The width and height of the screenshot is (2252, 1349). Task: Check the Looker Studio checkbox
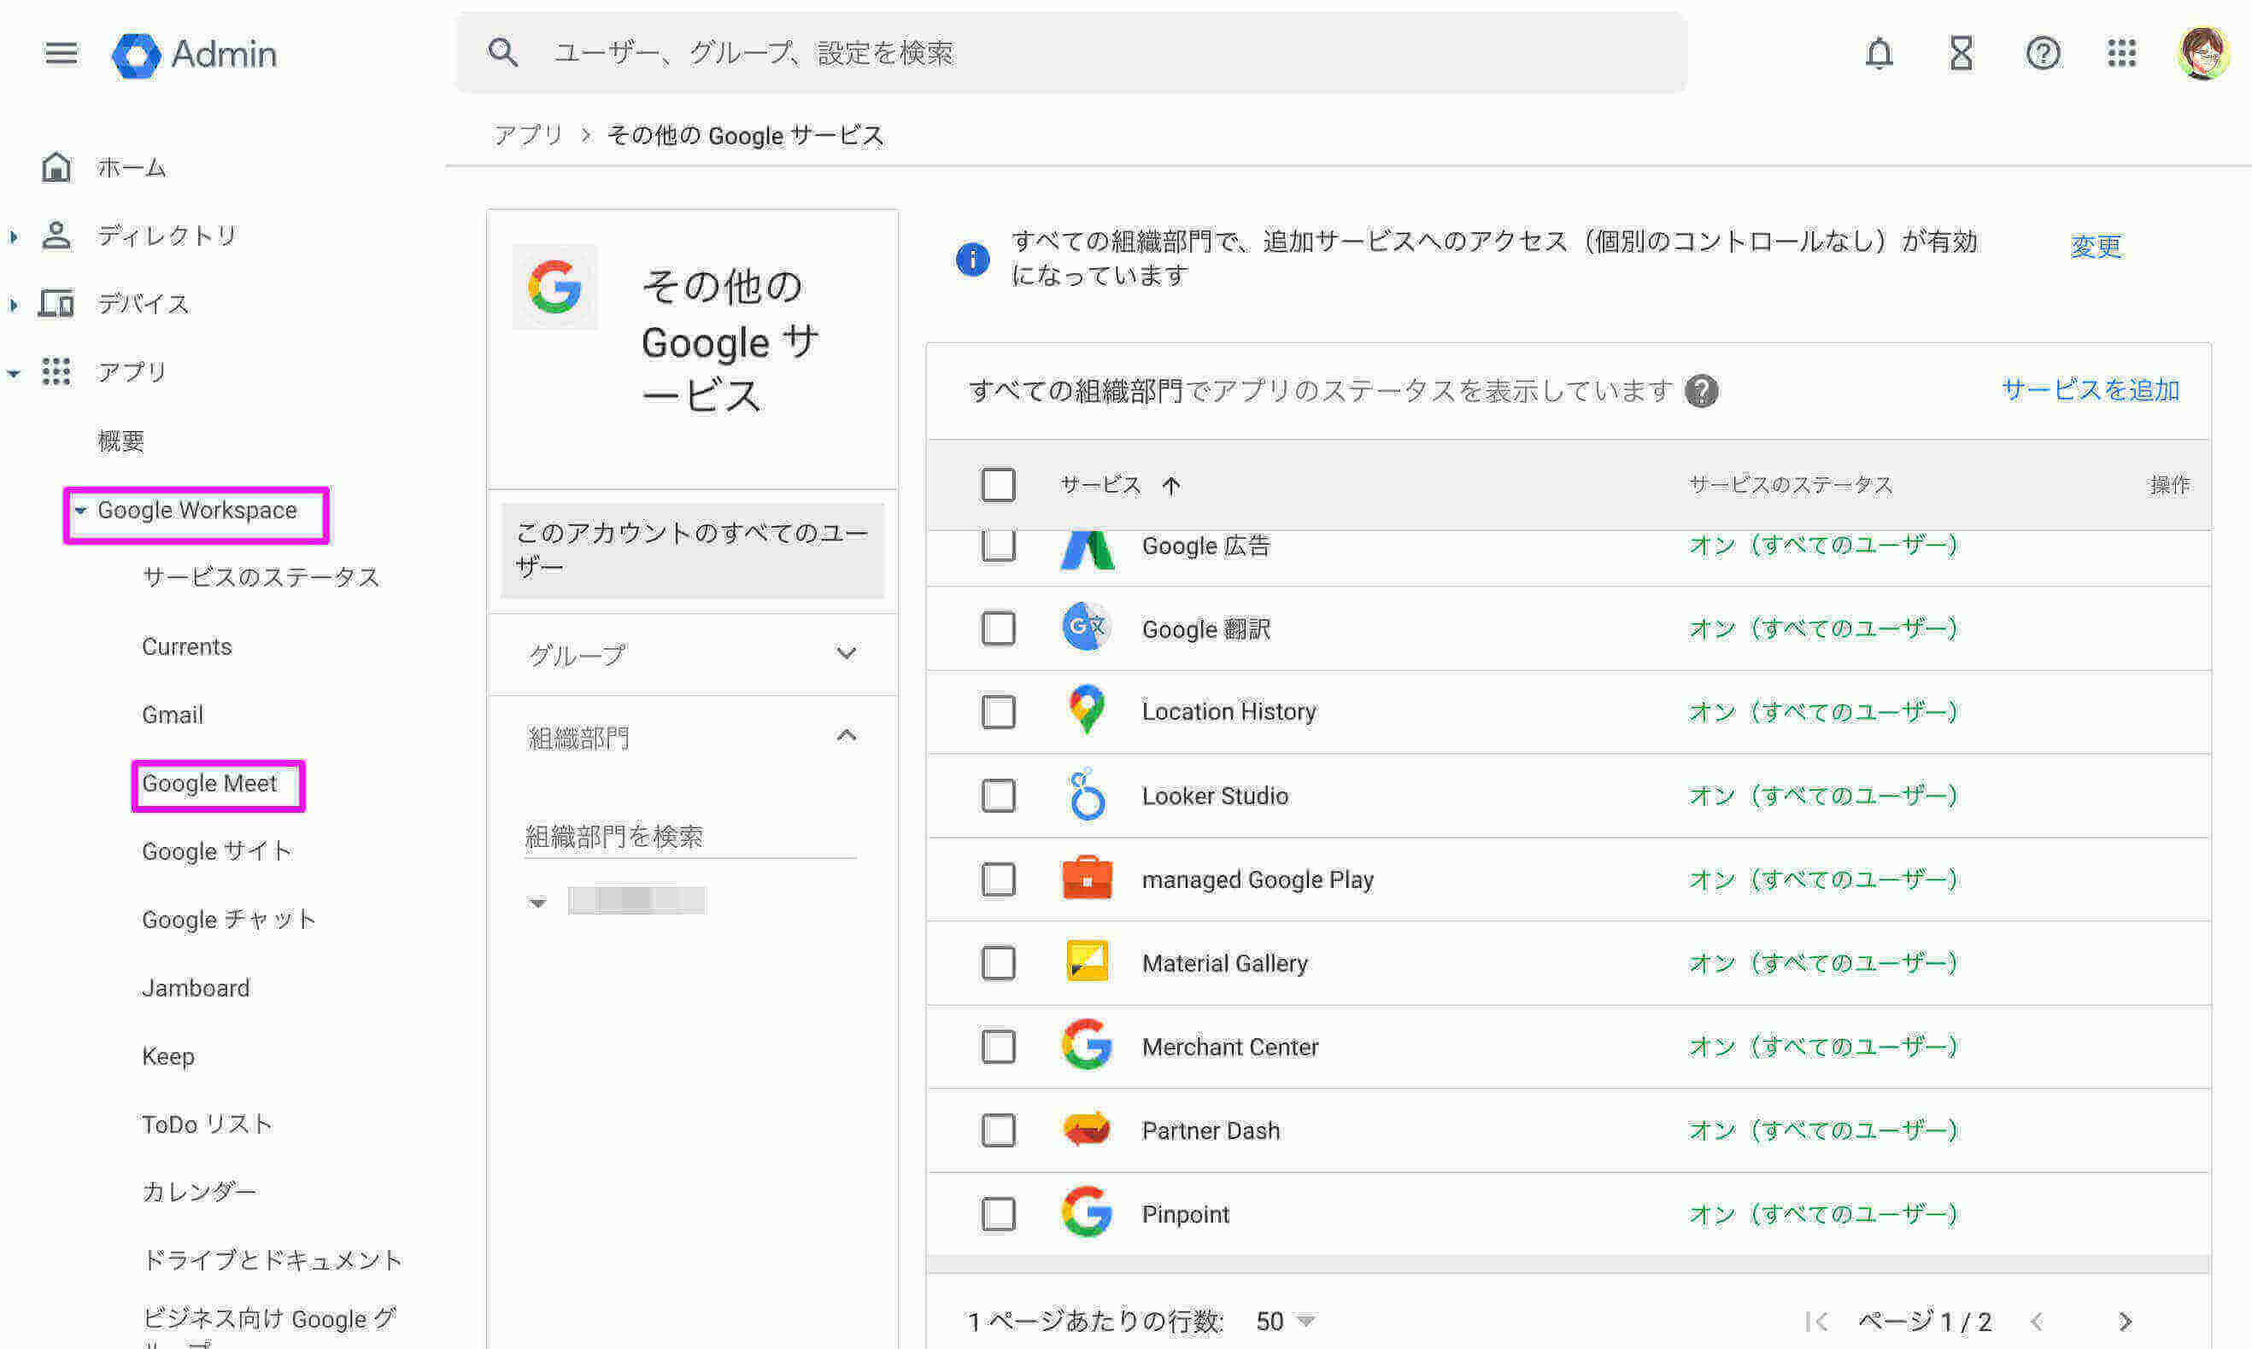point(999,795)
